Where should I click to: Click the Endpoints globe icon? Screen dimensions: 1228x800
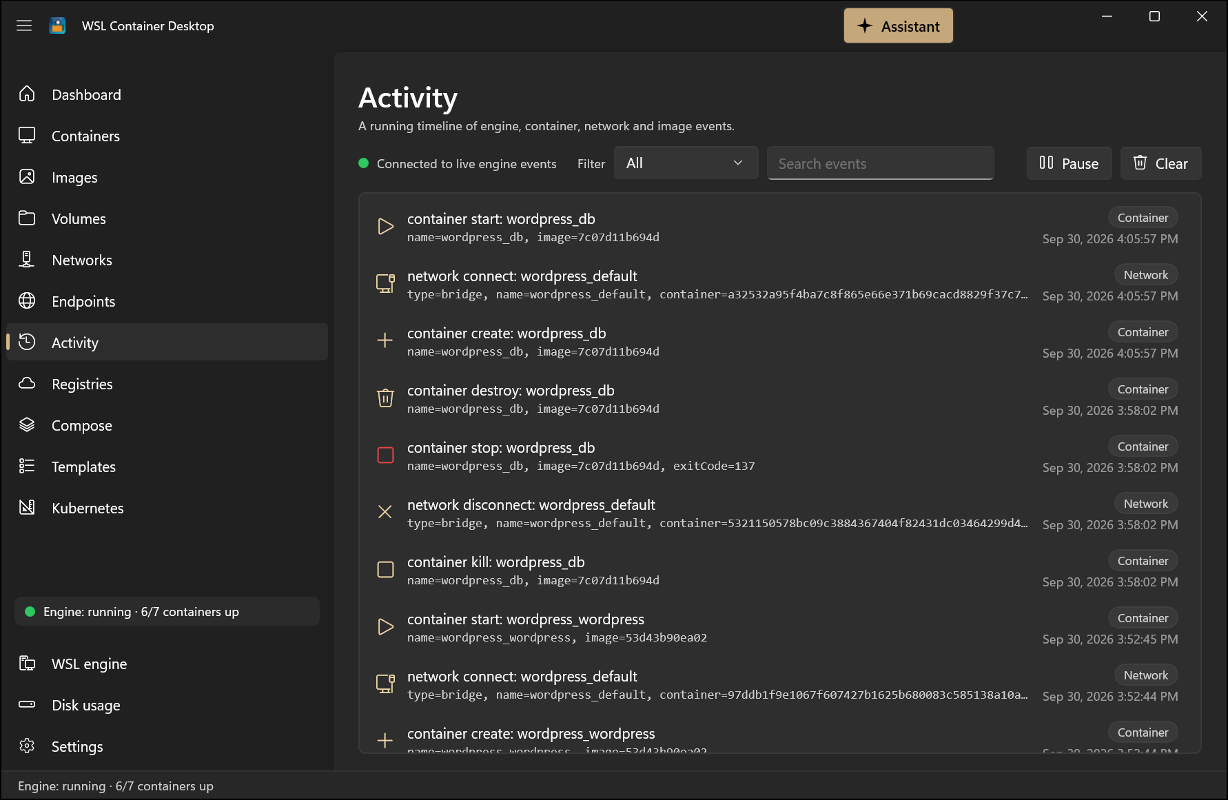tap(27, 300)
